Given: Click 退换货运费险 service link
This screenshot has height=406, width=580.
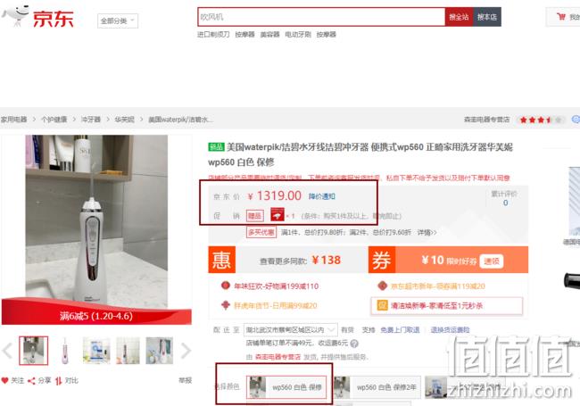Looking at the screenshot, I should [x=450, y=330].
